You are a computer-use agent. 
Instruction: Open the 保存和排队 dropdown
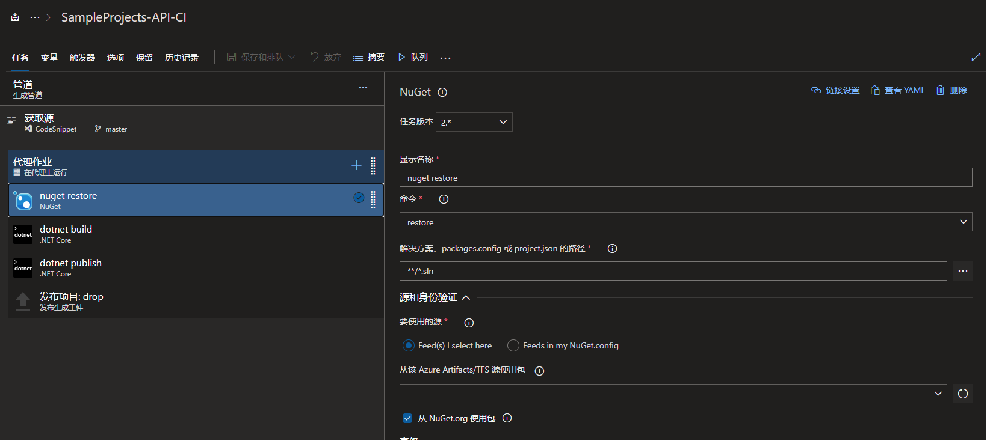(261, 57)
